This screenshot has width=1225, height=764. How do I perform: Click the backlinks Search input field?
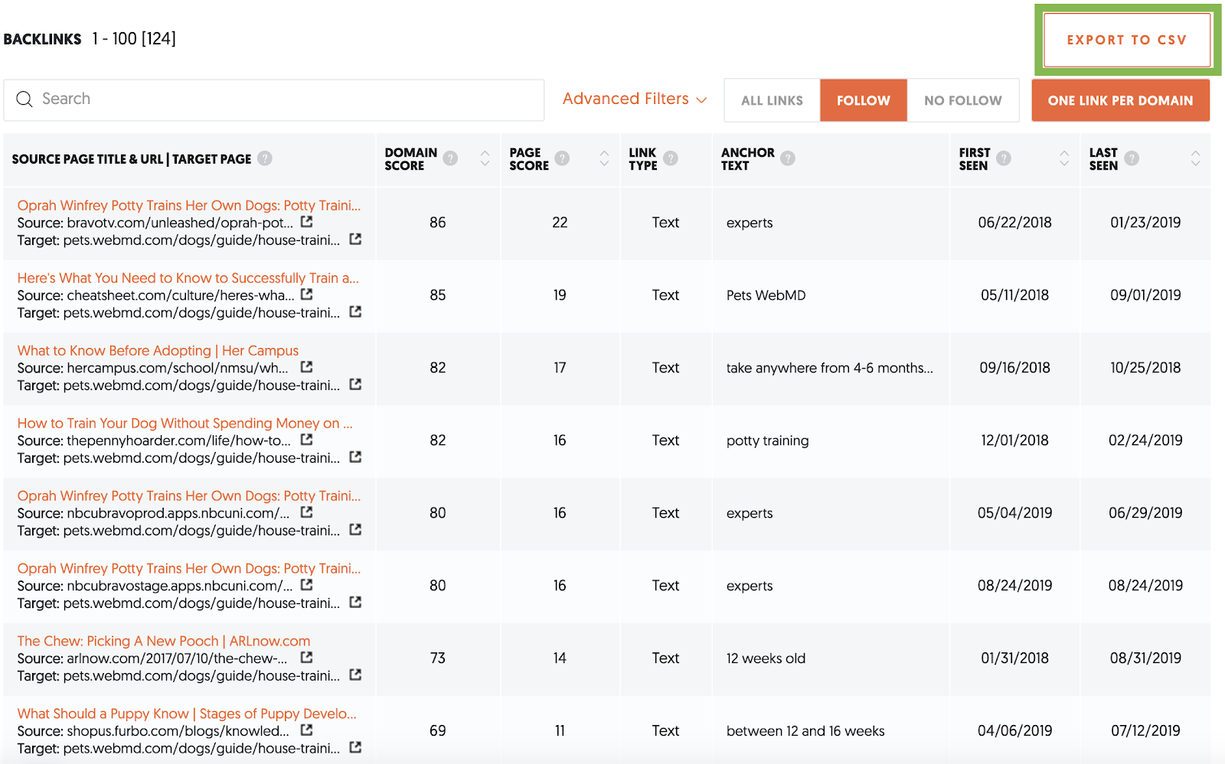point(274,99)
